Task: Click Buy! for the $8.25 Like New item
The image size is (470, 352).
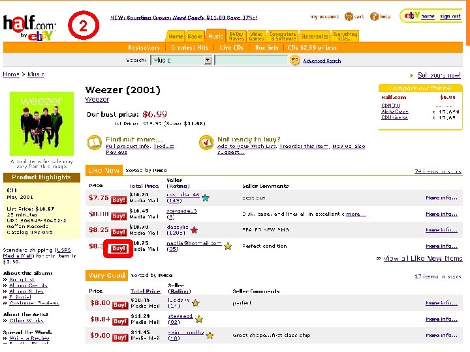Action: 119,232
